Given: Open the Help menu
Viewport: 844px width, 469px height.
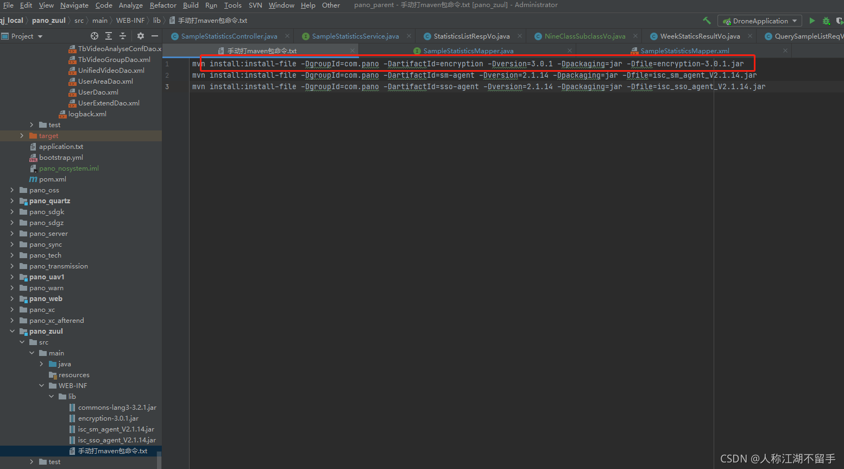Looking at the screenshot, I should click(x=308, y=5).
